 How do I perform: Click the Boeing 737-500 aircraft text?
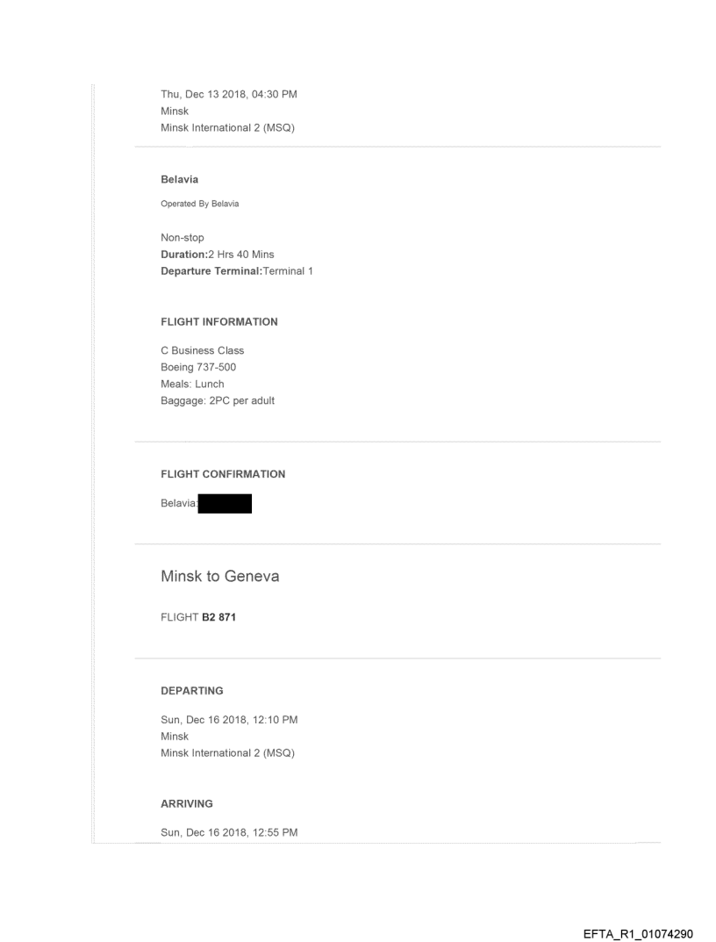[198, 367]
